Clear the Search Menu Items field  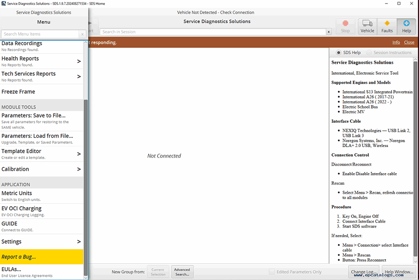point(82,34)
